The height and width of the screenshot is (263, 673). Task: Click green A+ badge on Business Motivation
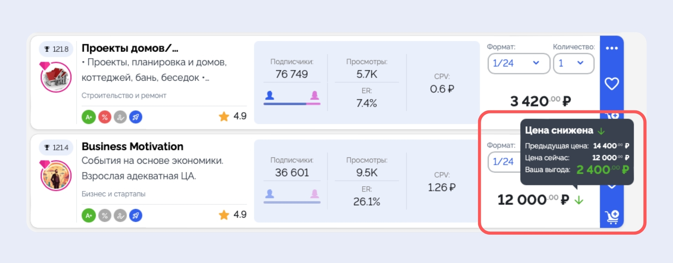(89, 216)
